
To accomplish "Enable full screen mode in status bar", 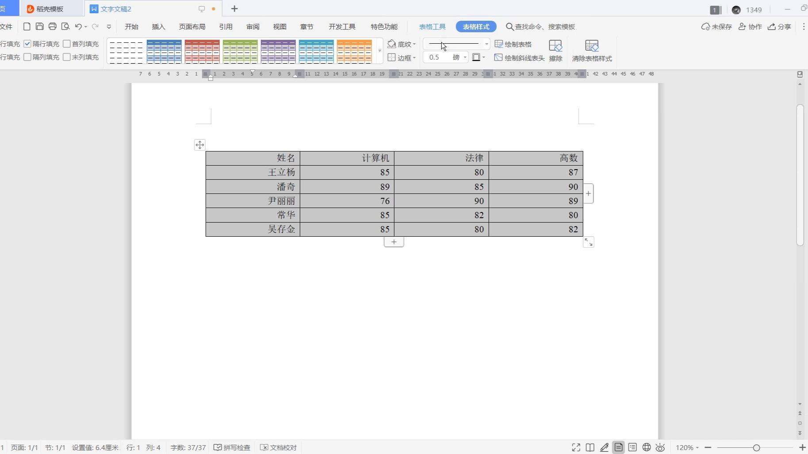I will tap(575, 447).
